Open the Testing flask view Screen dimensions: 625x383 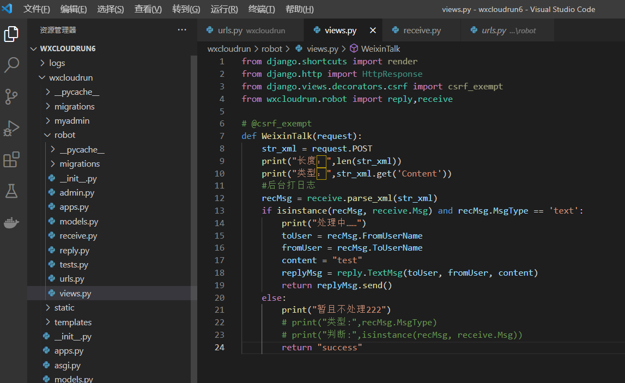coord(11,191)
